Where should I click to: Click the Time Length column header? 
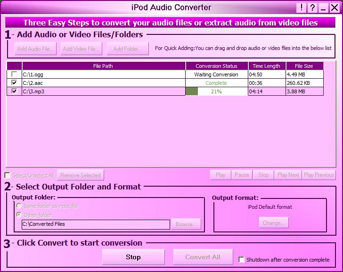click(267, 66)
